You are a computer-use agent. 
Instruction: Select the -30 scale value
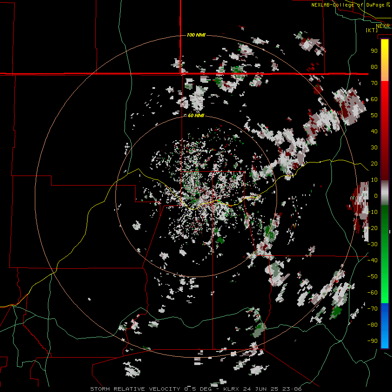372,244
